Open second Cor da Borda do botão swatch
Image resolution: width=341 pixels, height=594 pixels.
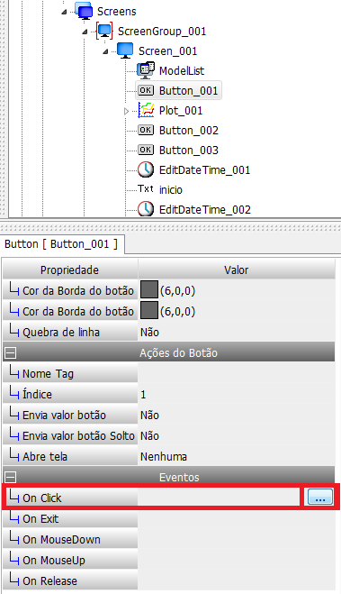point(149,311)
